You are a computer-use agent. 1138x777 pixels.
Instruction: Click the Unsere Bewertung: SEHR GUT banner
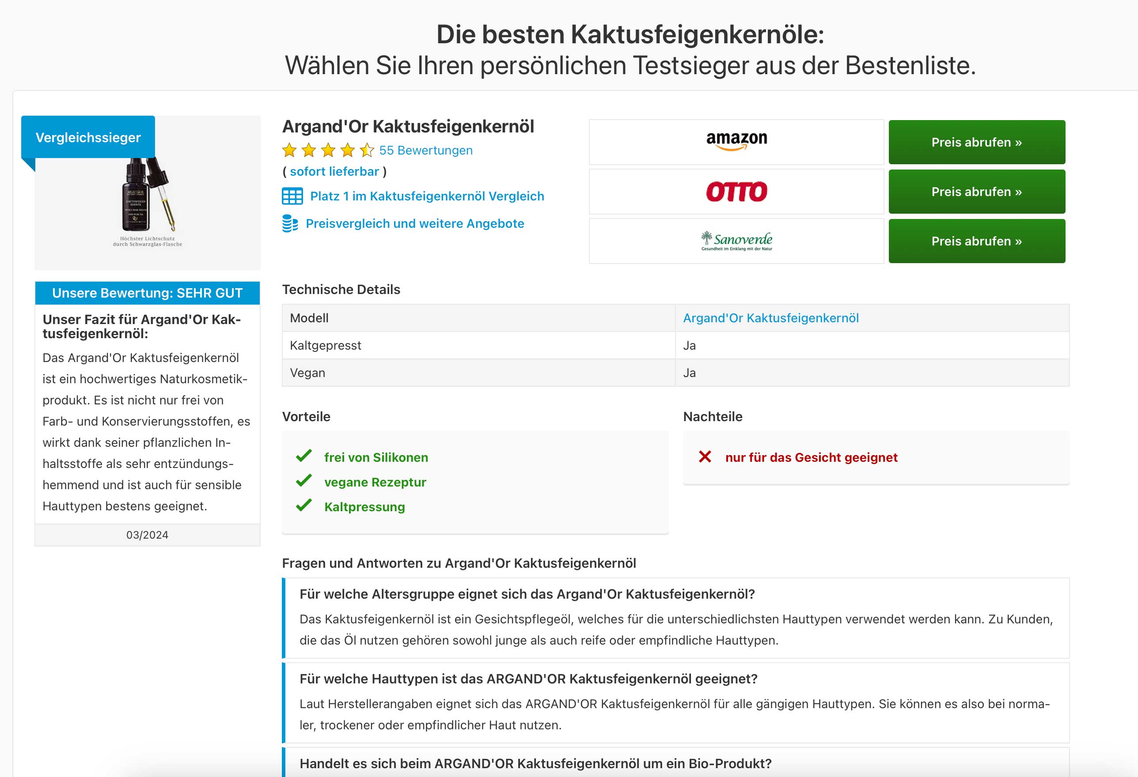148,293
